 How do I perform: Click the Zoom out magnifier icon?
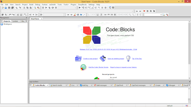[133, 15]
